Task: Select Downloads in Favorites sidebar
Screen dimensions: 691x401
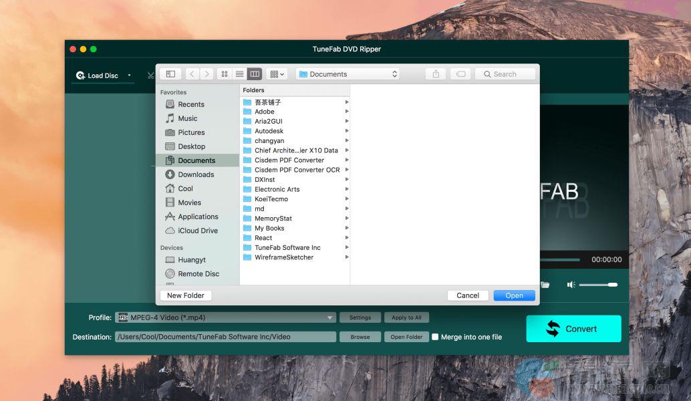Action: (196, 174)
